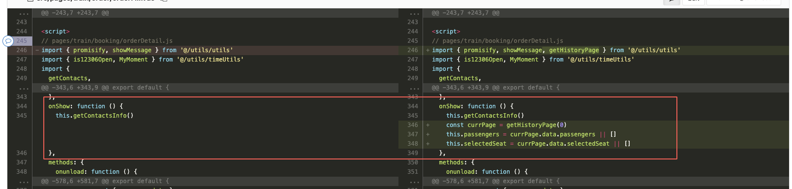
Task: Click line number 351 on new side
Action: tap(413, 172)
